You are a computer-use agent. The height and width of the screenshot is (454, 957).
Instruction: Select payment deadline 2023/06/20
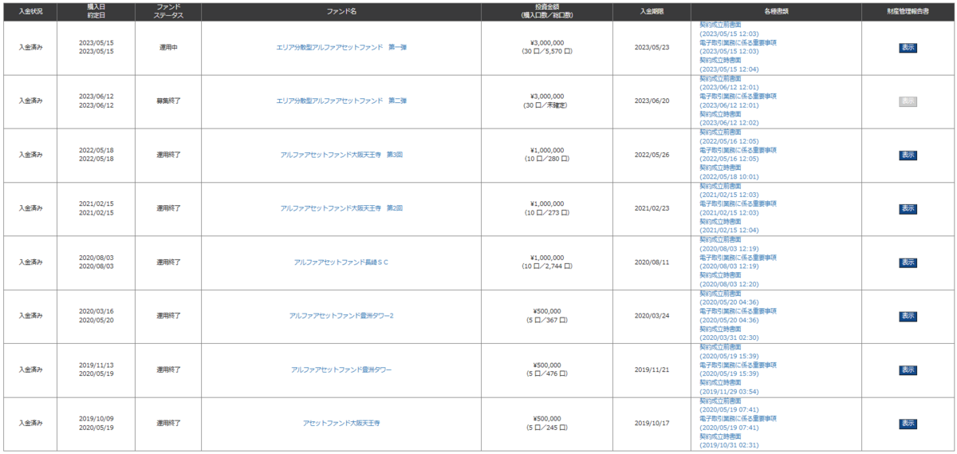(x=652, y=101)
